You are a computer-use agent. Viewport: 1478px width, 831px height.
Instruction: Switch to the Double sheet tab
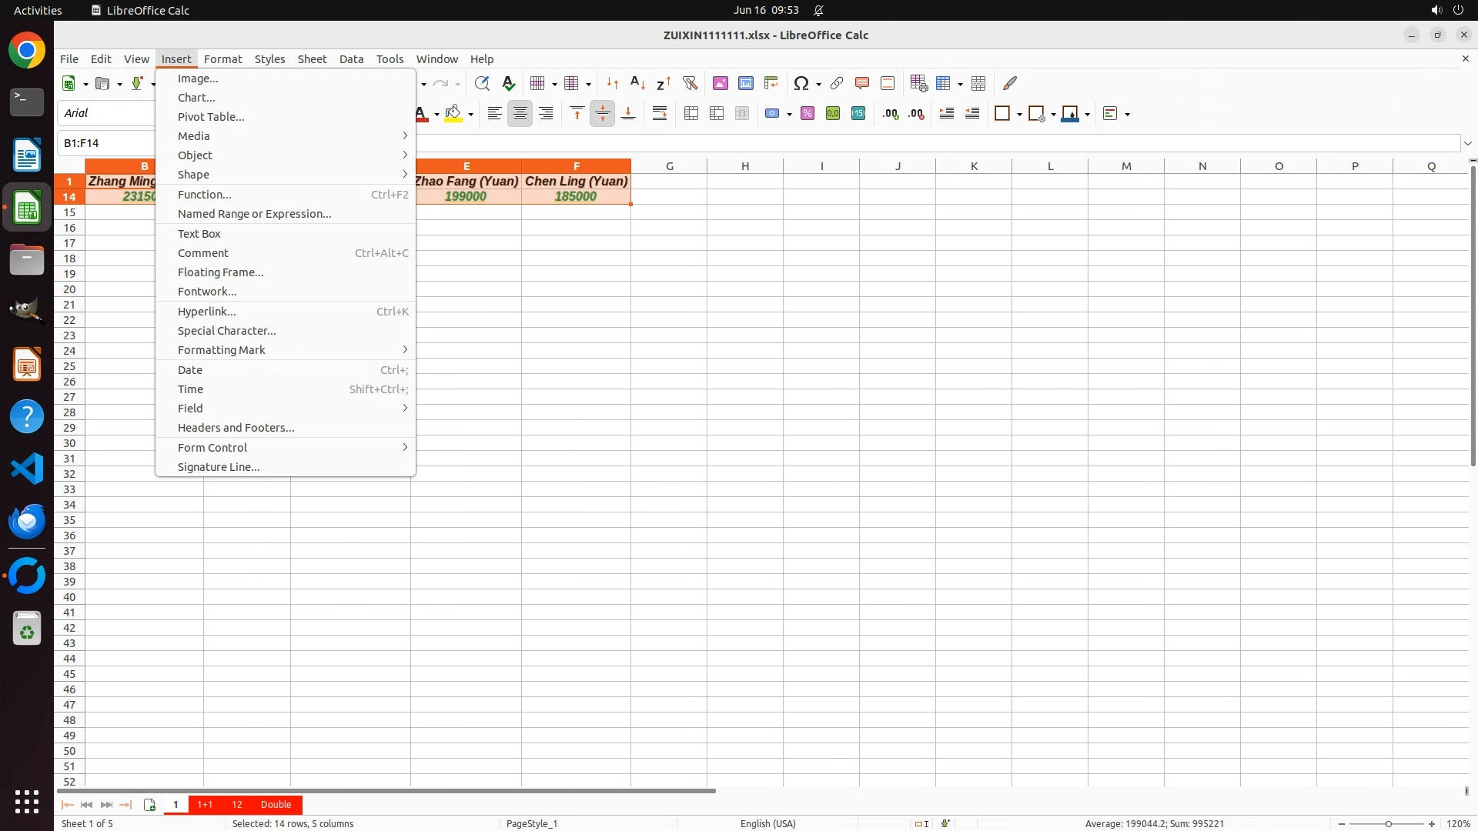tap(276, 805)
